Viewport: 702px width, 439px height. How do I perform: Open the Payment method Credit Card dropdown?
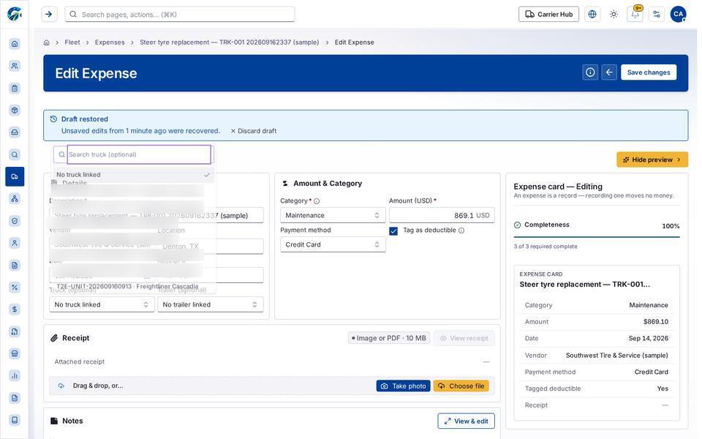(x=333, y=244)
